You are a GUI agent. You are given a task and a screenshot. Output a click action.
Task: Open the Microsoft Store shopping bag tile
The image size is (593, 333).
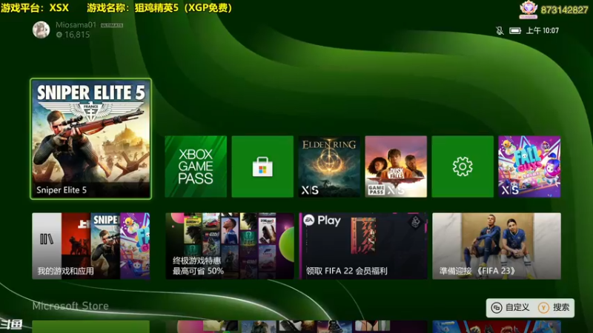[262, 166]
